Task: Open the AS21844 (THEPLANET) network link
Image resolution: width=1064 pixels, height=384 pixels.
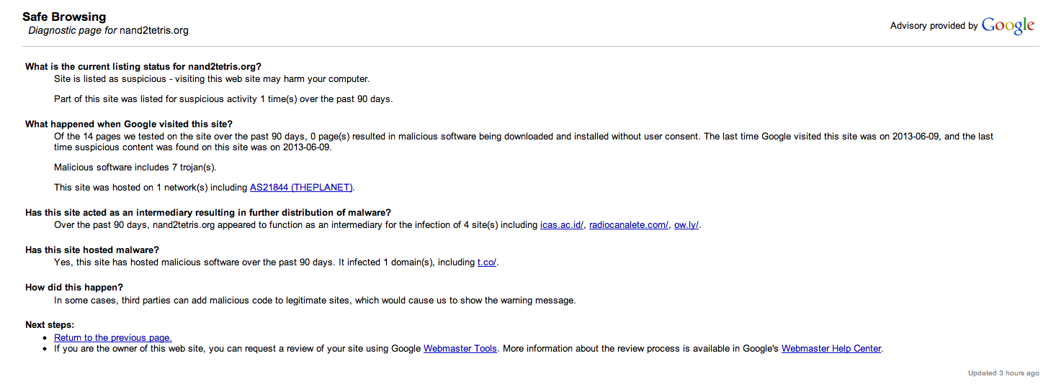Action: (301, 188)
